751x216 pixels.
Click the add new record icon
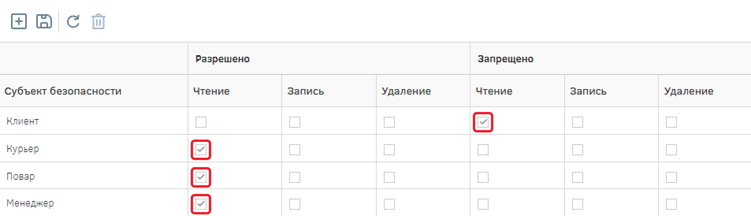click(19, 21)
